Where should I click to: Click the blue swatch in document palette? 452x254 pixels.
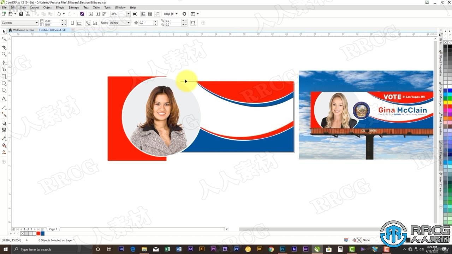pos(42,234)
